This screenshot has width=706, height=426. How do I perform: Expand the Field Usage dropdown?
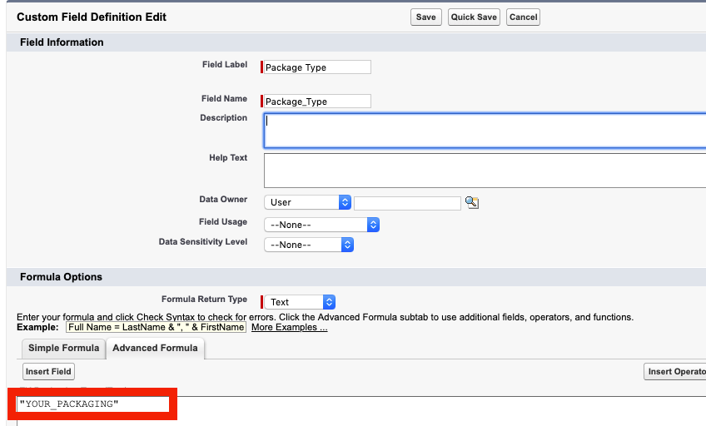click(x=322, y=225)
